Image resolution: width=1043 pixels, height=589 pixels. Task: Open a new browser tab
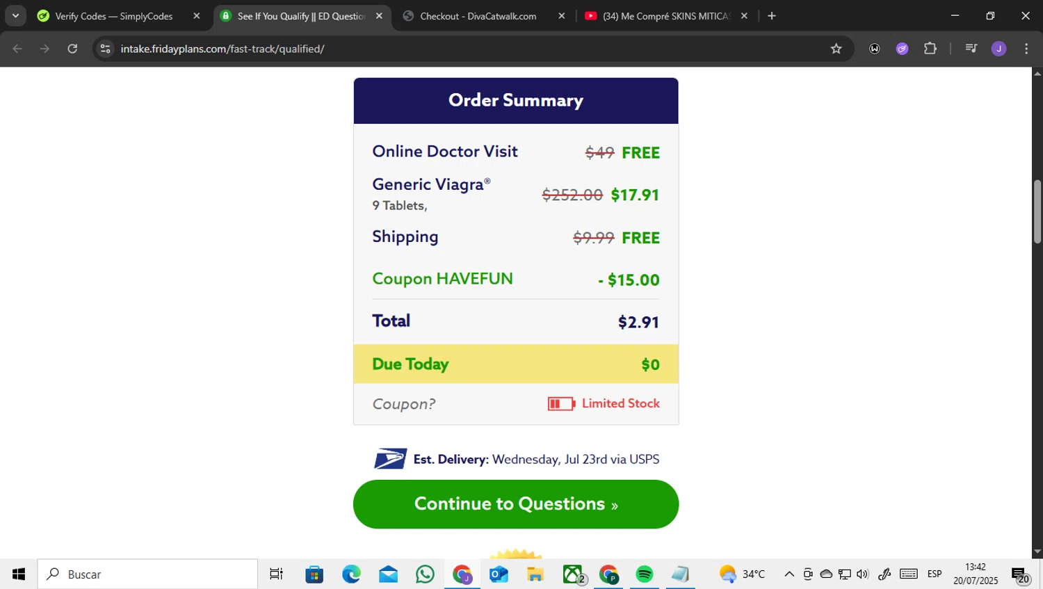pyautogui.click(x=772, y=16)
